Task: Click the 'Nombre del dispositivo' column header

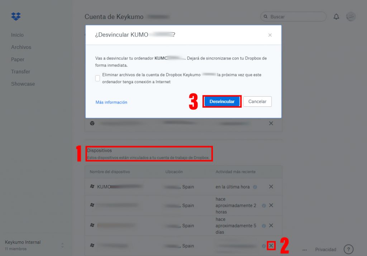Action: point(110,172)
